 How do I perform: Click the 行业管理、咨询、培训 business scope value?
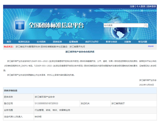(x=52, y=110)
